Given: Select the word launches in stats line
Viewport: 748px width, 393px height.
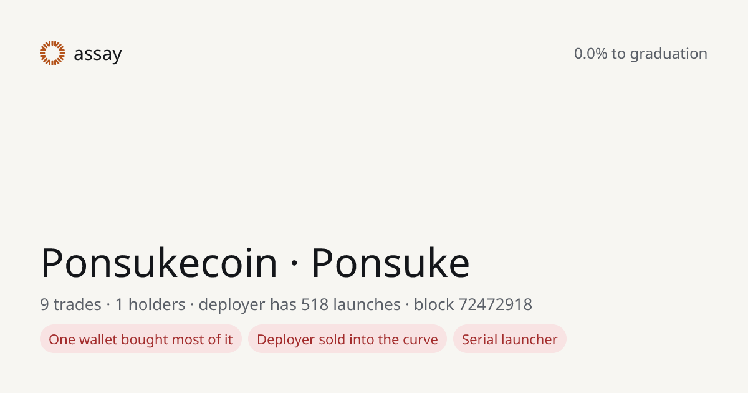Looking at the screenshot, I should point(367,304).
